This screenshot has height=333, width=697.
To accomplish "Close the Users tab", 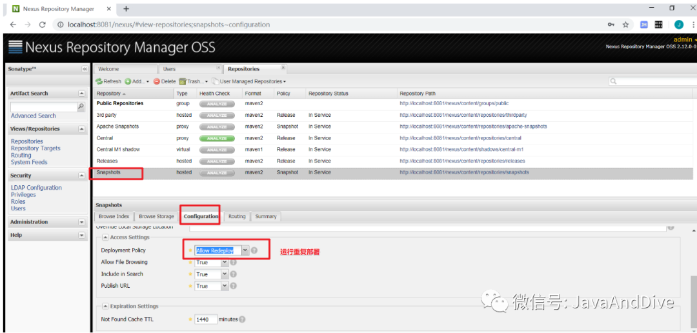I will click(x=218, y=68).
